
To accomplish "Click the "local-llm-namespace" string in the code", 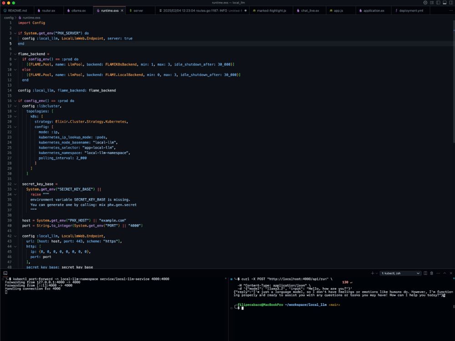I will [x=107, y=153].
